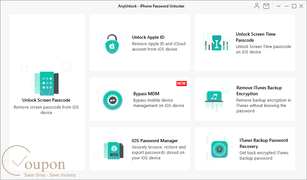Select the Unlock Apple ID title
This screenshot has width=307, height=180.
click(x=148, y=37)
